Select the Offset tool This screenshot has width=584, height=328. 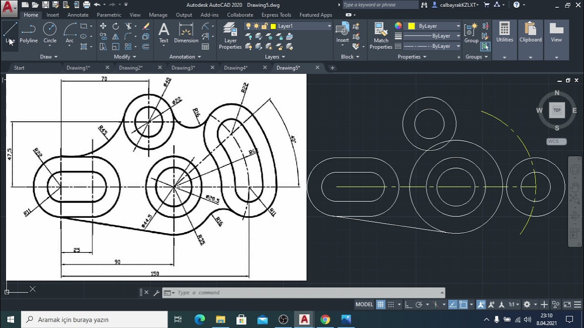[146, 46]
